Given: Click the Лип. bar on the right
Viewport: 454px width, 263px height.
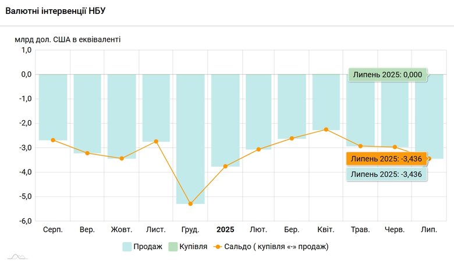Looking at the screenshot, I should pyautogui.click(x=430, y=116).
